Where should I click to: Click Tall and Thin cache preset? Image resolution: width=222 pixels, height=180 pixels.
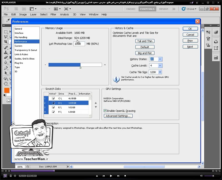[x=145, y=41]
